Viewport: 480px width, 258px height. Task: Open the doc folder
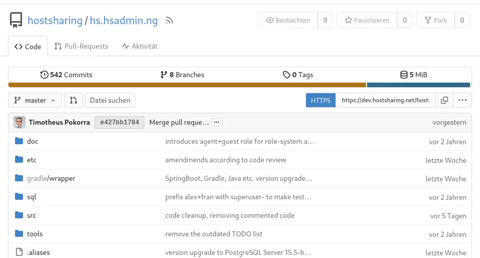tap(32, 141)
